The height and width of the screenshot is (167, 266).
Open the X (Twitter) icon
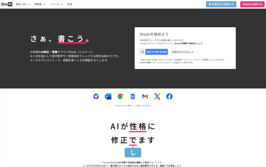point(157,96)
